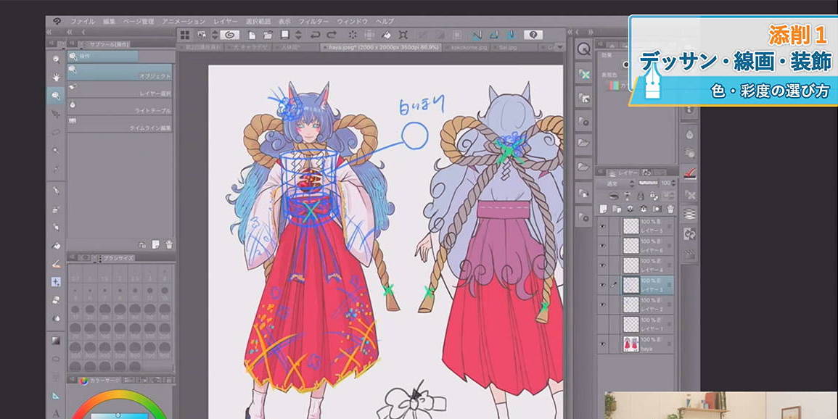Click the Delete trash icon in sub tool panel

(169, 245)
